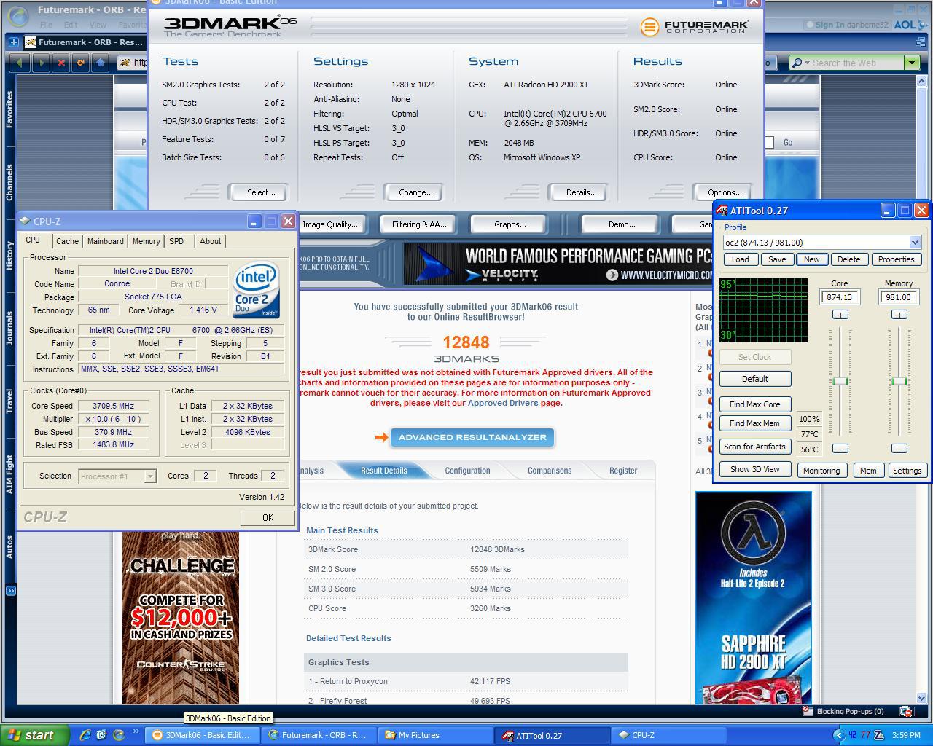Click Show 3D View button
933x746 pixels.
click(755, 469)
